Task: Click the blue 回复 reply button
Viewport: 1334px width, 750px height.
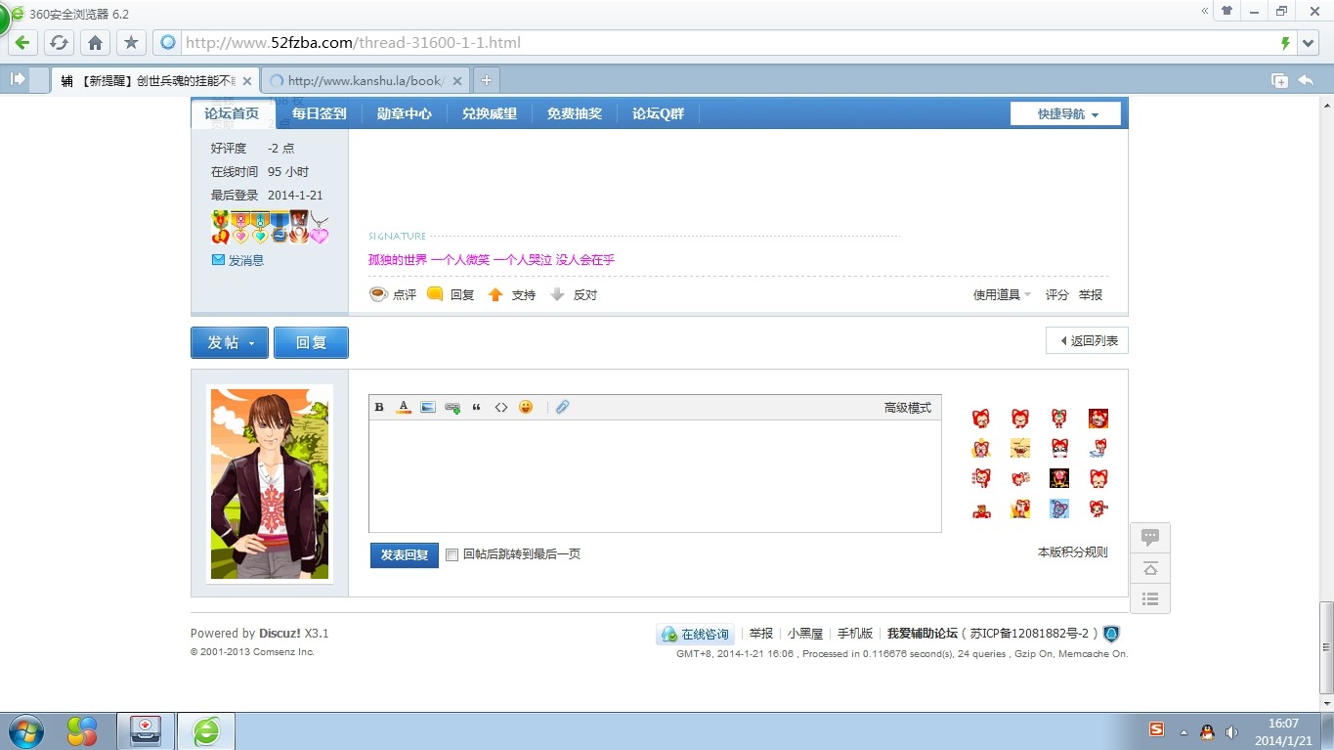Action: point(311,342)
